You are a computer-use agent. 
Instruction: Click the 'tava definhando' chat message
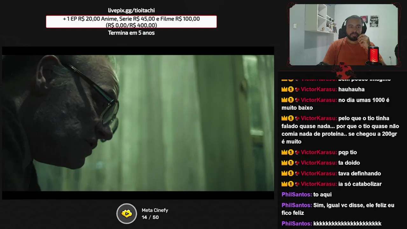pos(331,173)
